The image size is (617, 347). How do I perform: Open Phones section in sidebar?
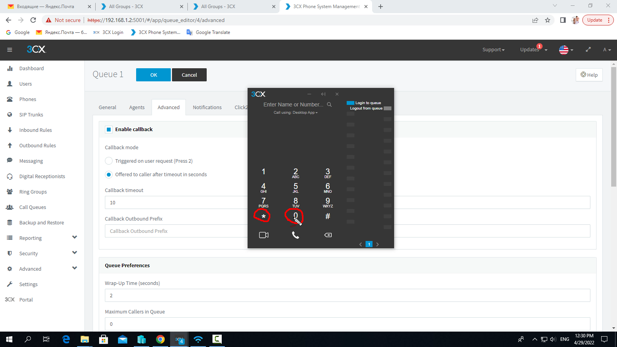pos(28,99)
